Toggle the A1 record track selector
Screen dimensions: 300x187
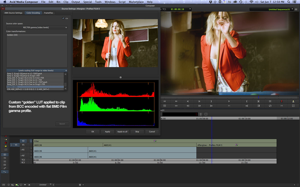tap(23, 150)
